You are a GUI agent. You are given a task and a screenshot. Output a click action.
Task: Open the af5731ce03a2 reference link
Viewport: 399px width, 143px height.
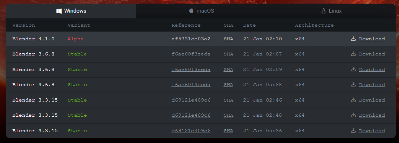(191, 39)
